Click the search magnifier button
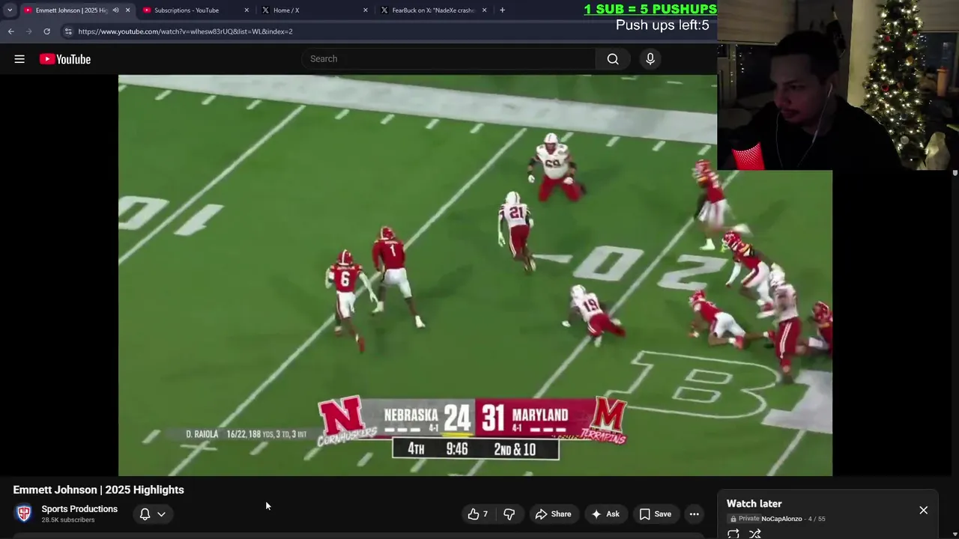The height and width of the screenshot is (539, 959). (613, 59)
